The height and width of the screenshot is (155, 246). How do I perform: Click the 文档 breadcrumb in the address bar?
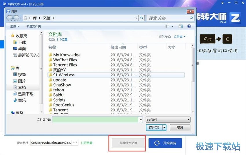(47, 18)
